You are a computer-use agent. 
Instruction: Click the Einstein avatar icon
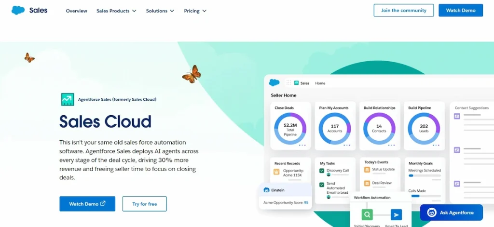266,190
